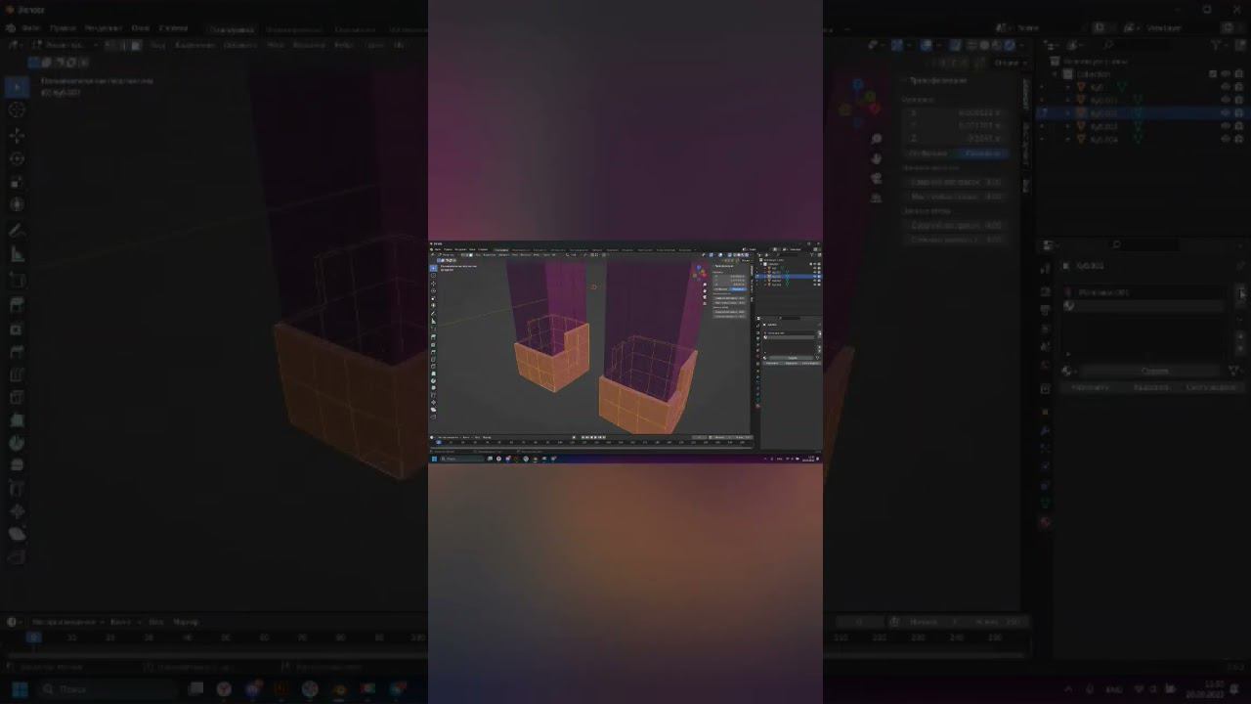The image size is (1251, 704).
Task: Select the Cursor tool in sharp Blender window
Action: coord(434,276)
